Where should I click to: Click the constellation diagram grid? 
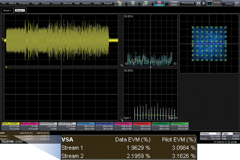point(209,44)
